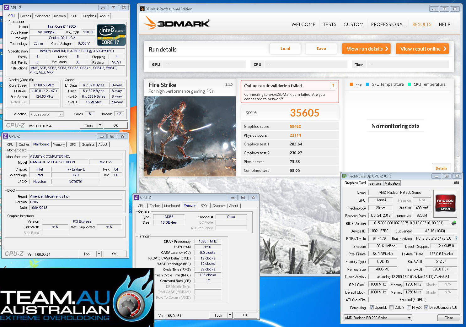Click the Driver Version field in GPU-Z
This screenshot has width=466, height=327.
[413, 277]
